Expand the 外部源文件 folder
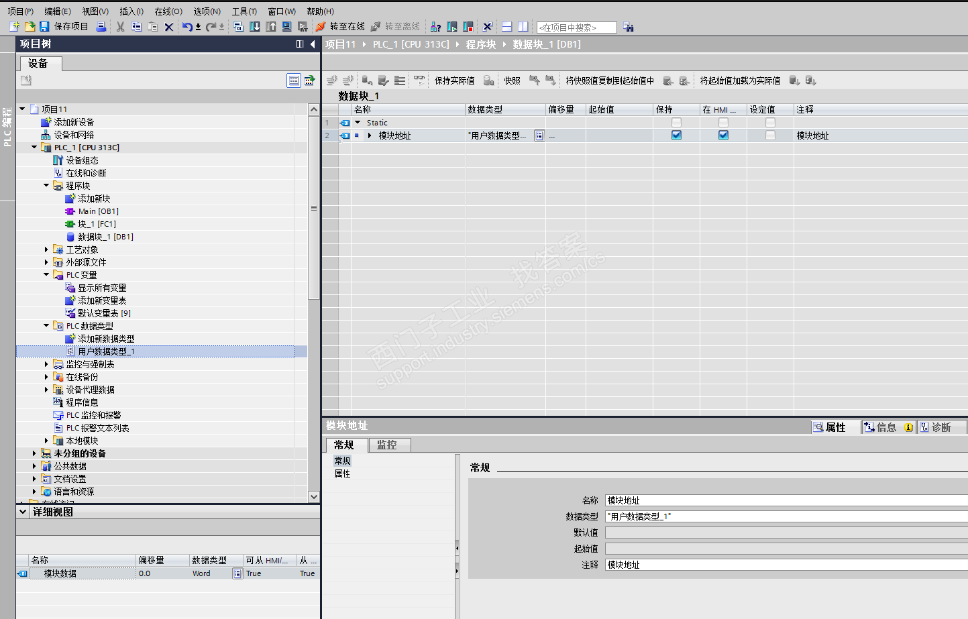 (46, 262)
